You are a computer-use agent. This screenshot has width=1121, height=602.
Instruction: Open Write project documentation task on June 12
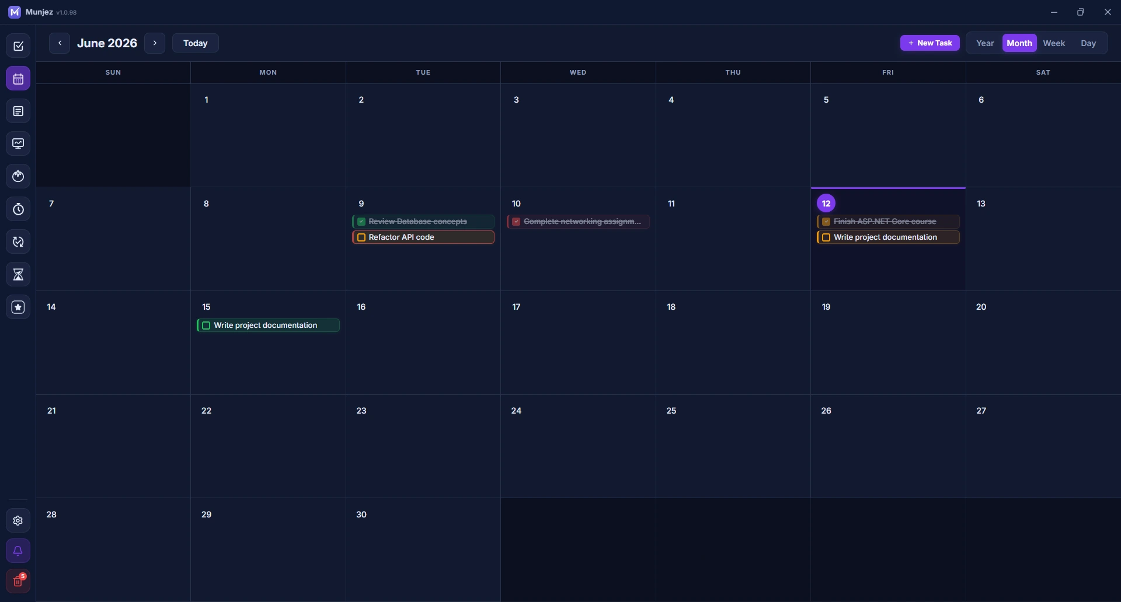[888, 237]
